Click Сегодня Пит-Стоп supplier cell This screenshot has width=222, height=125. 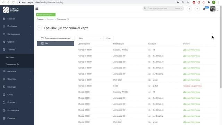118,80
